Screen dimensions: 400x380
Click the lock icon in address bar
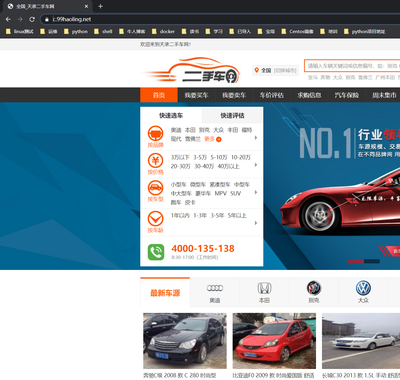[47, 19]
